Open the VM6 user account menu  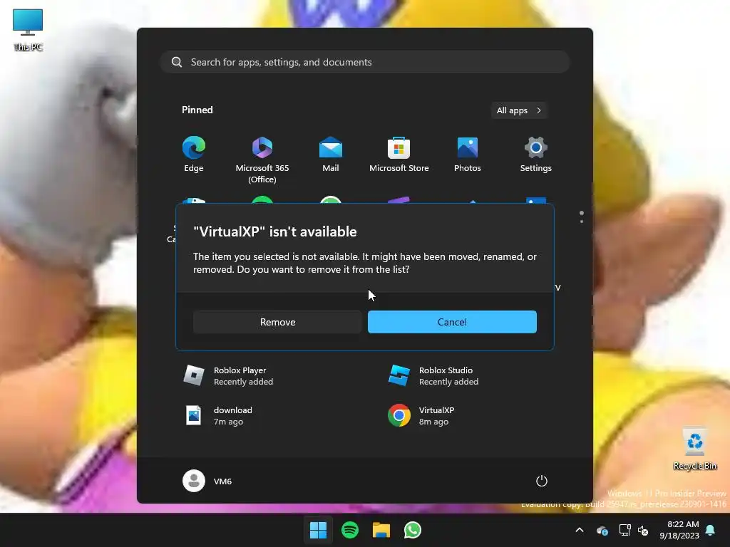(207, 481)
